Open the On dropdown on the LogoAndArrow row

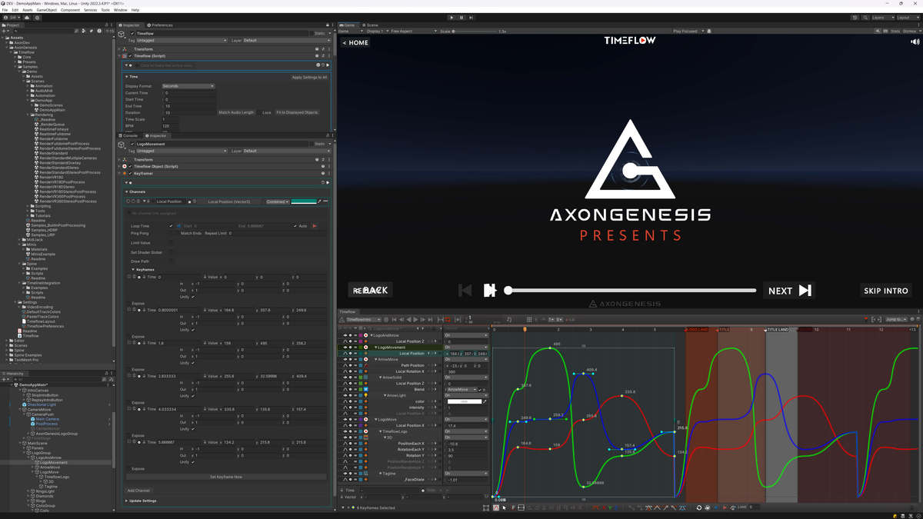pyautogui.click(x=465, y=335)
